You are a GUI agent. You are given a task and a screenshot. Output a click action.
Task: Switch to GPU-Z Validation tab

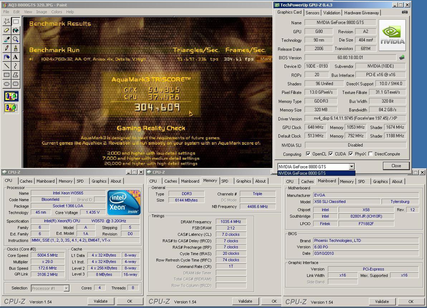tap(332, 13)
